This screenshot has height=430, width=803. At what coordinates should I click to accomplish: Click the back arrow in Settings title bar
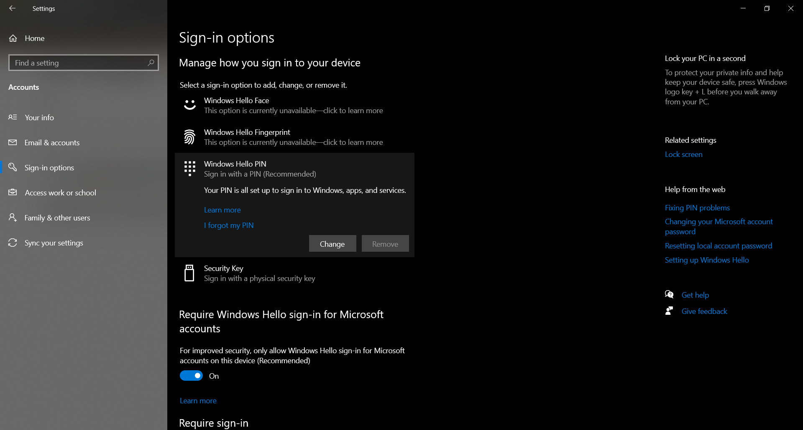pyautogui.click(x=12, y=8)
